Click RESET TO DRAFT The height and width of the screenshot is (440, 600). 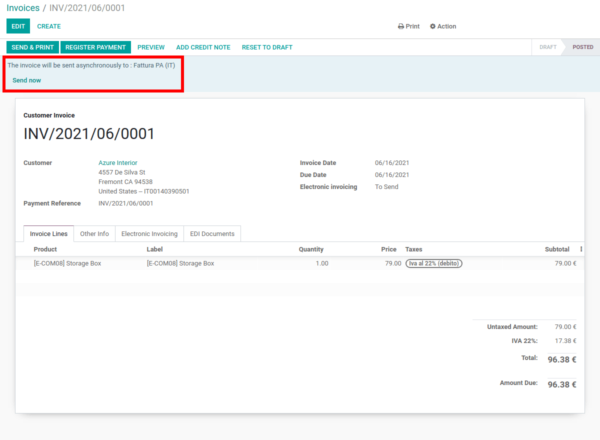click(267, 47)
